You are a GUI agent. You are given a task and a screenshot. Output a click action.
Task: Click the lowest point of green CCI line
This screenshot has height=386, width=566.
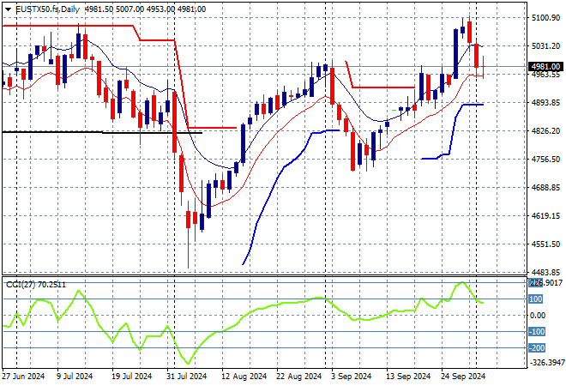click(185, 364)
